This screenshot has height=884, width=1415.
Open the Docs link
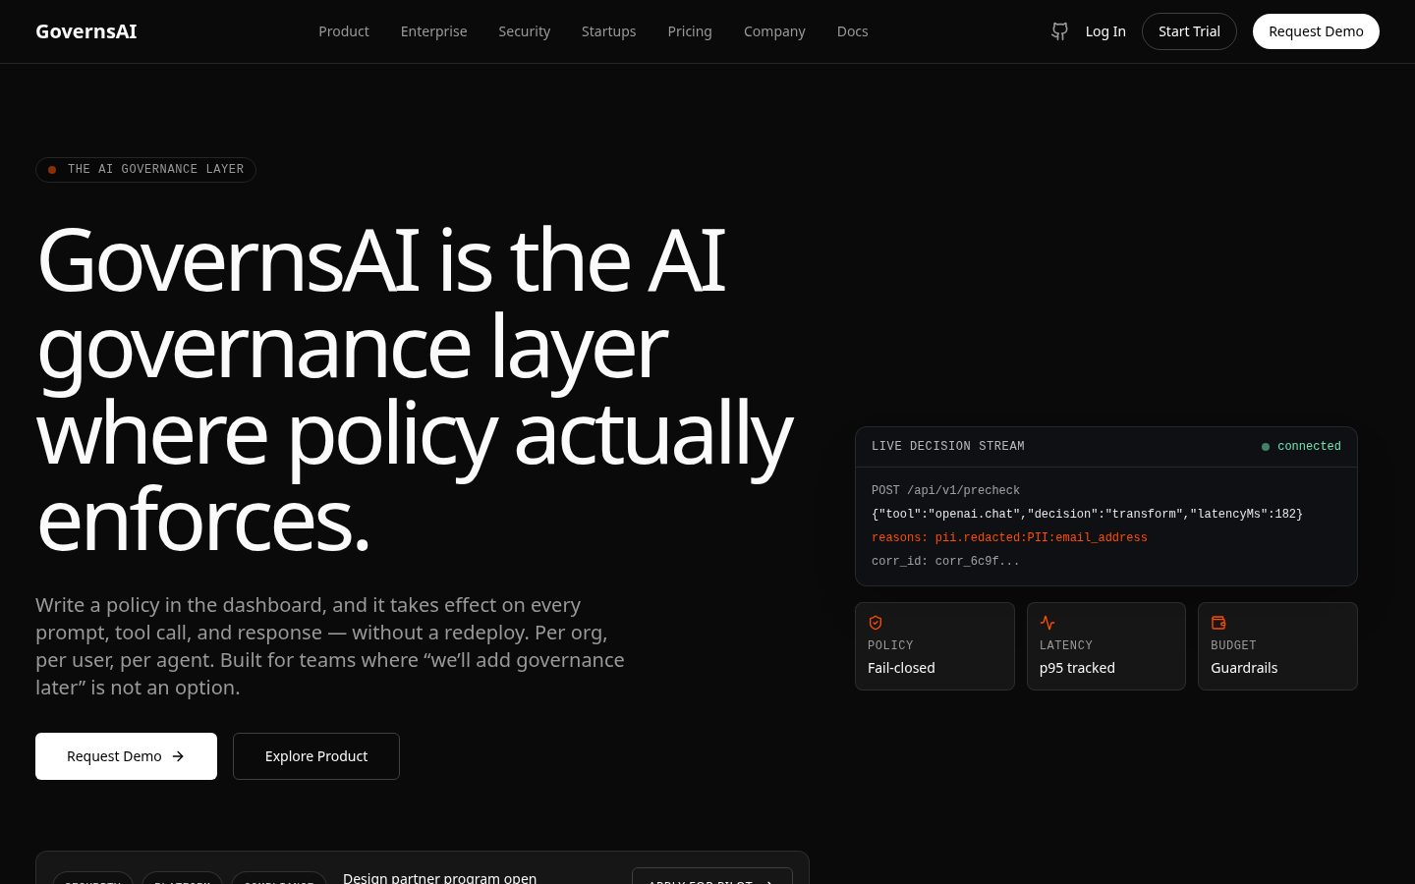852,31
